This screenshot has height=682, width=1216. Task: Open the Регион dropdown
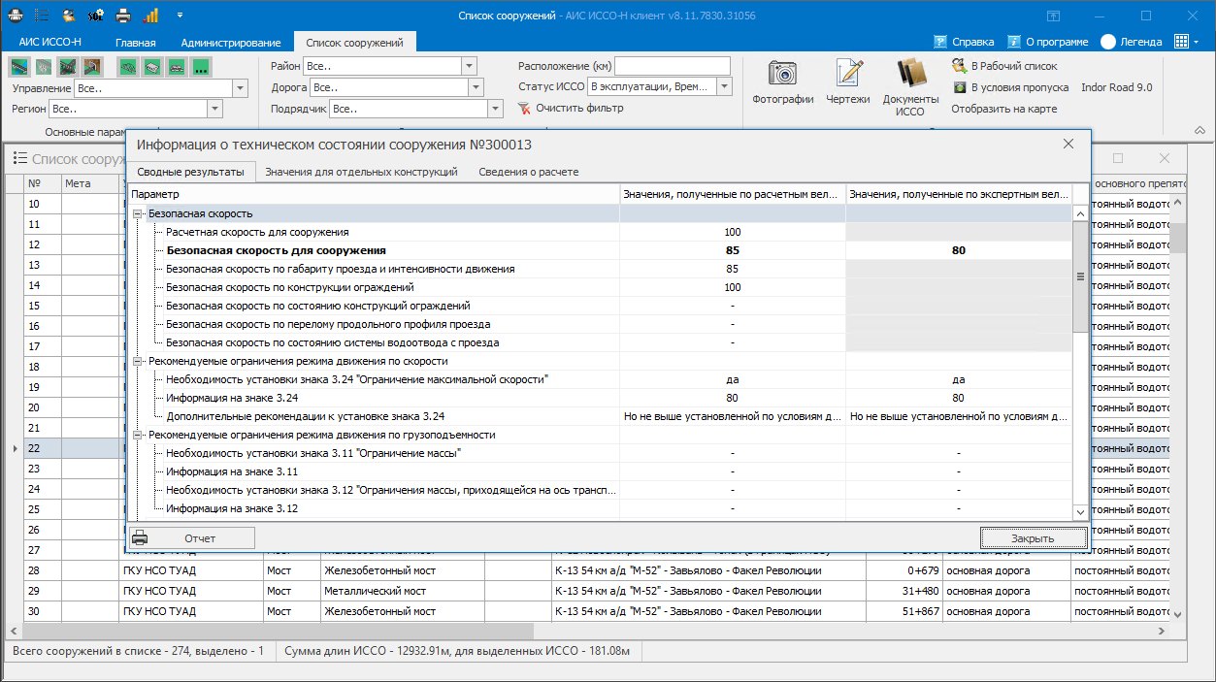215,110
